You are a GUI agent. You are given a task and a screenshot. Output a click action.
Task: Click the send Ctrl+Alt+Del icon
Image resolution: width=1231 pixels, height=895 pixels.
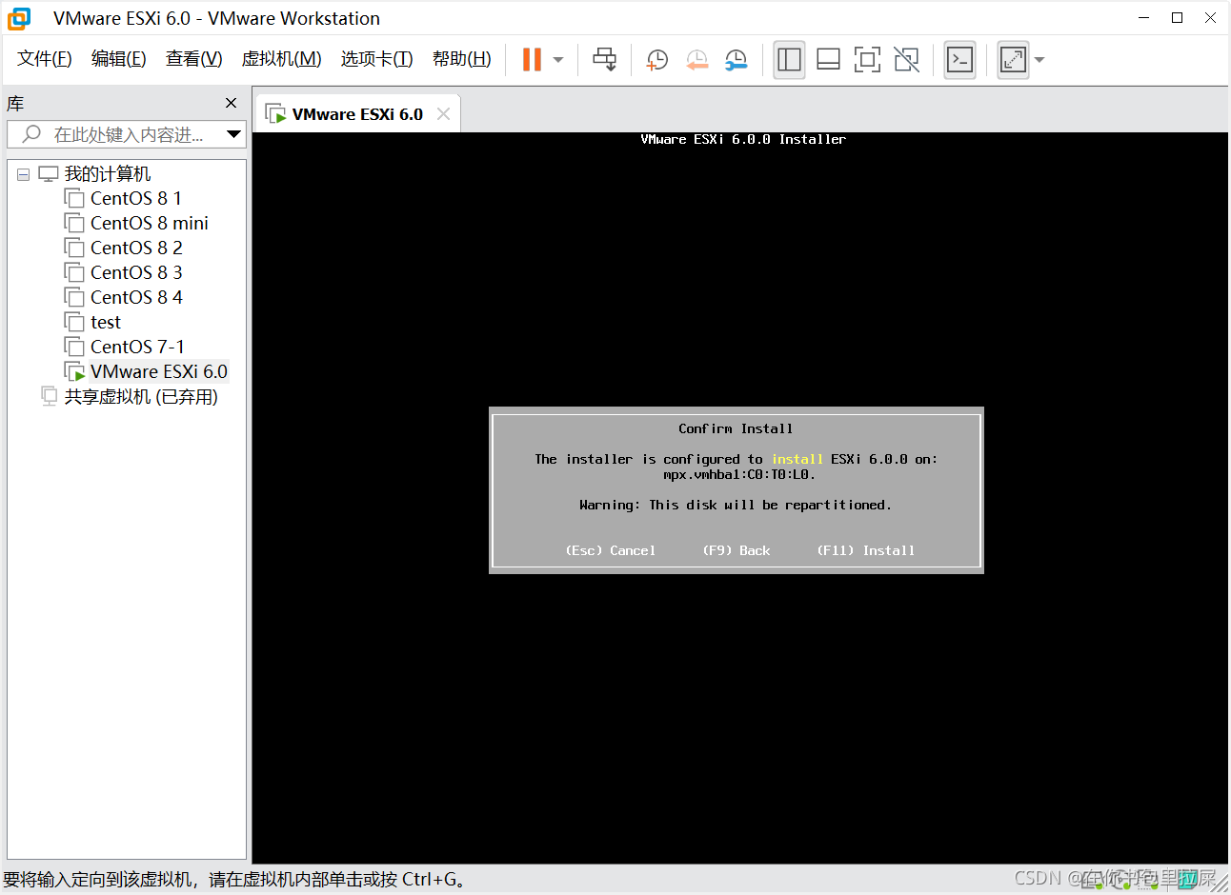pos(604,60)
